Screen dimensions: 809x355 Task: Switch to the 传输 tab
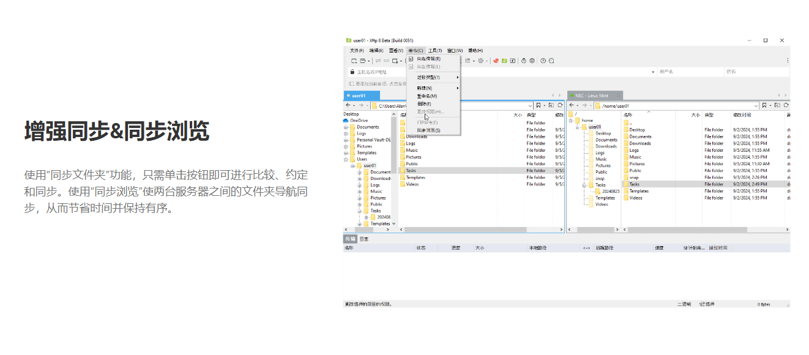(350, 239)
